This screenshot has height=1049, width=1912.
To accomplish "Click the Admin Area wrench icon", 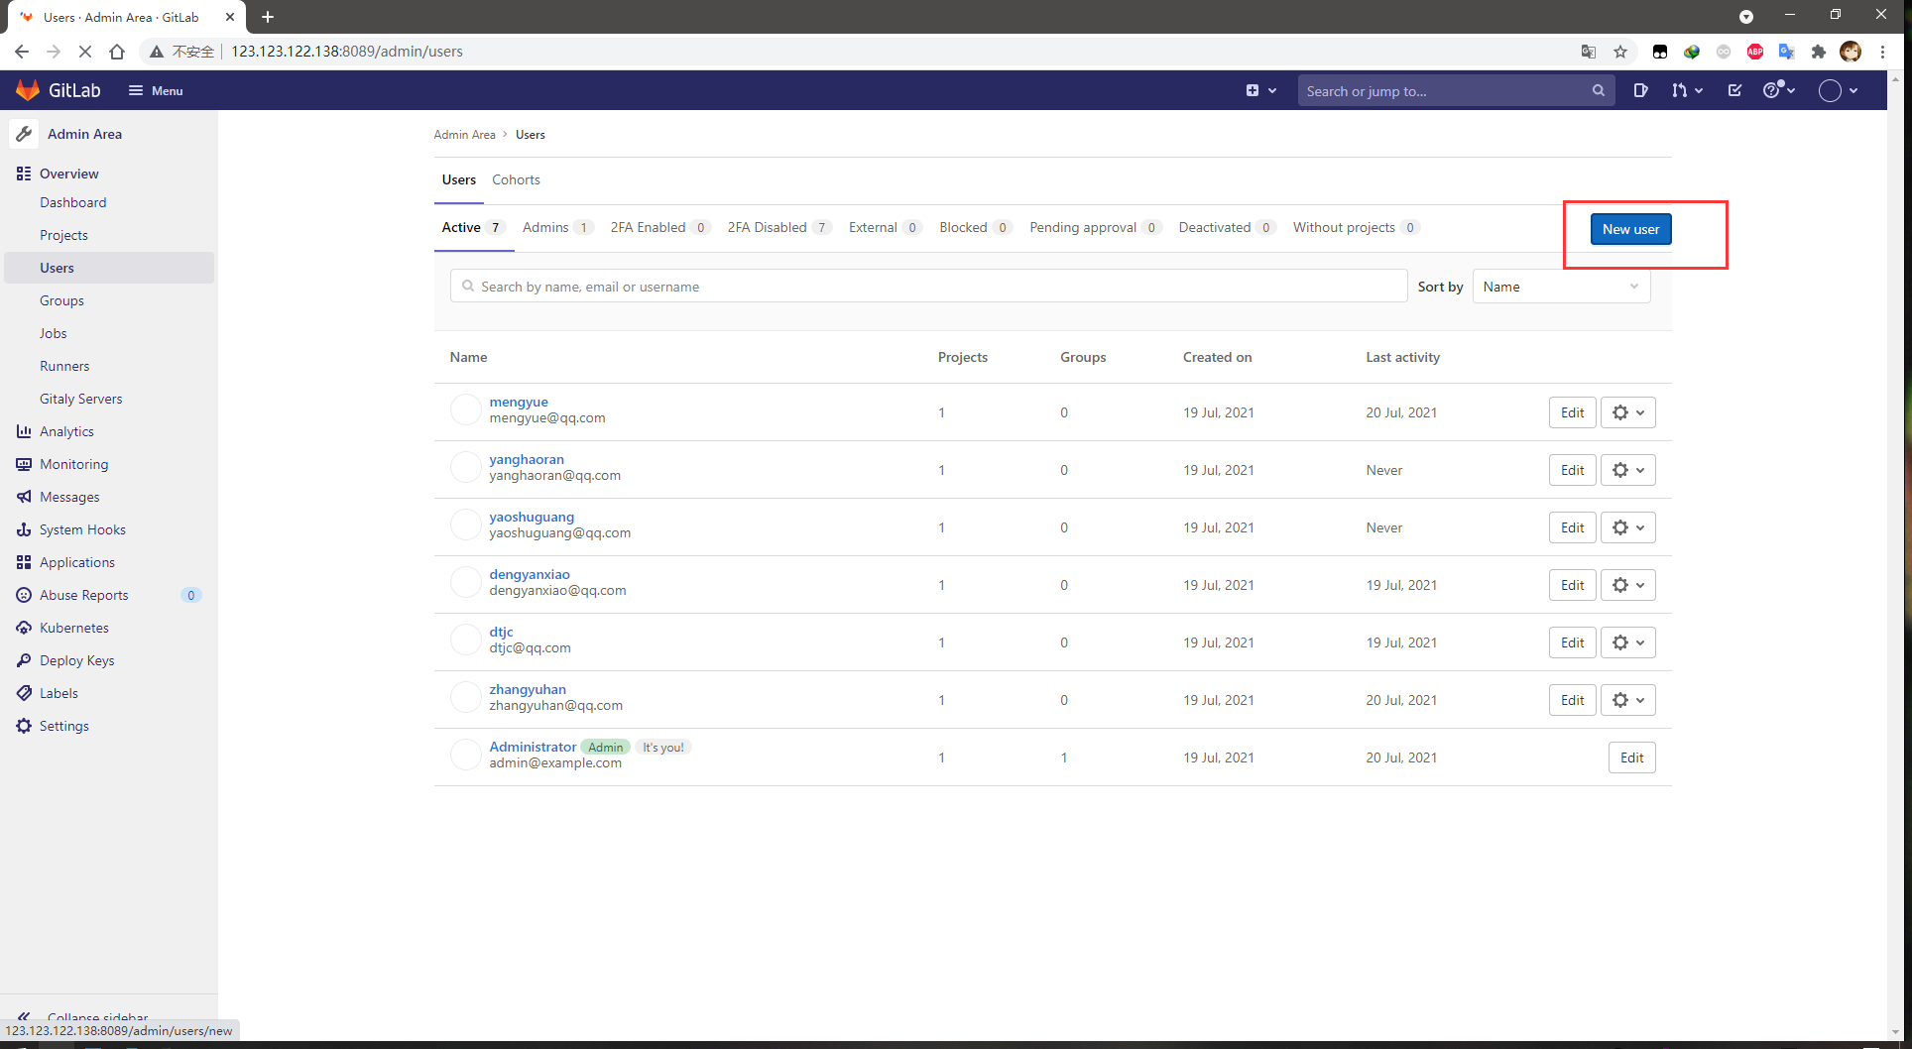I will [25, 134].
